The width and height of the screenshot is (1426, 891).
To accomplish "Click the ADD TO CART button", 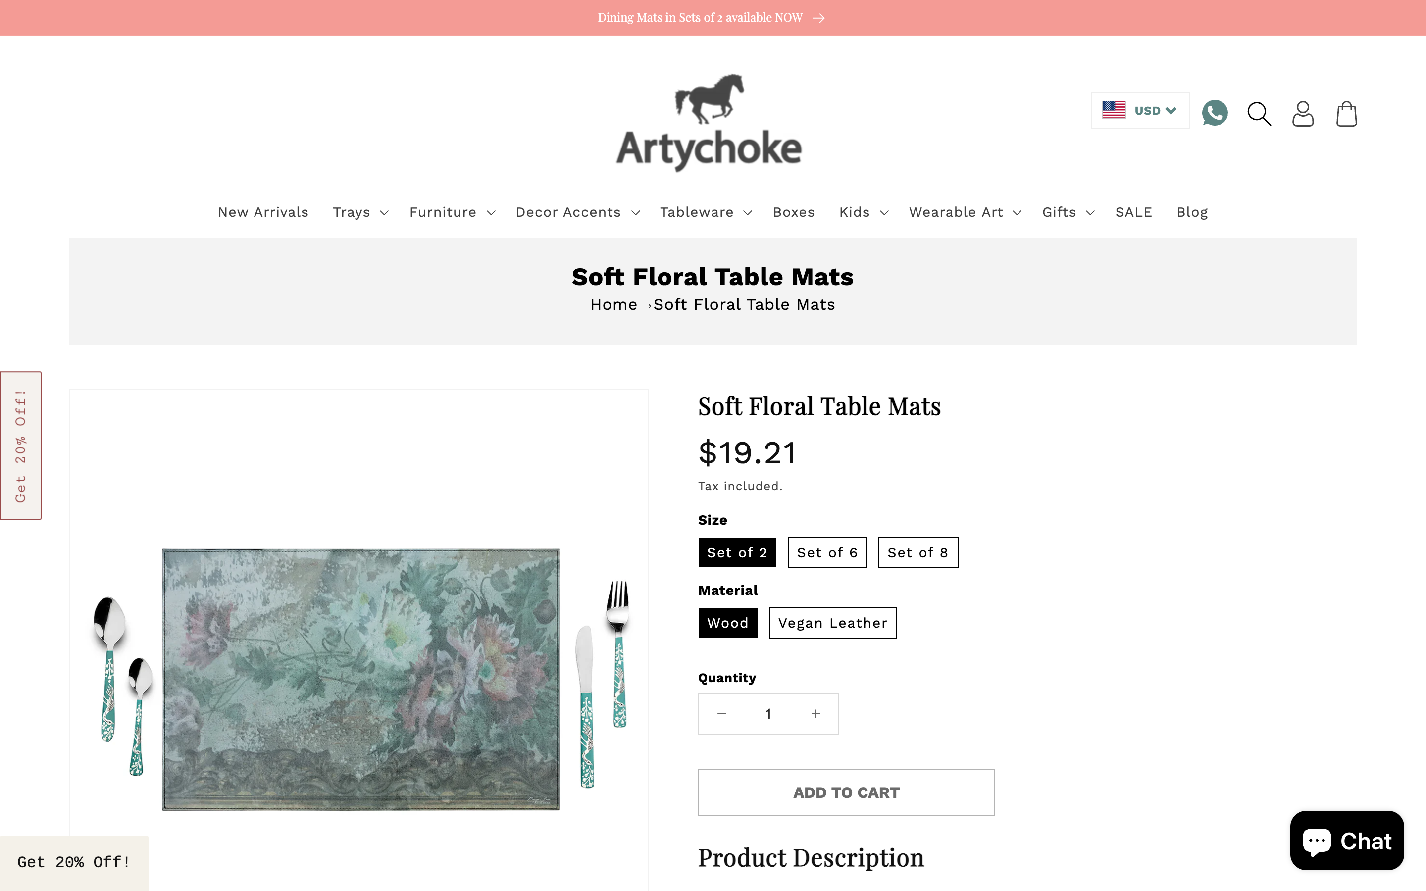I will 846,792.
